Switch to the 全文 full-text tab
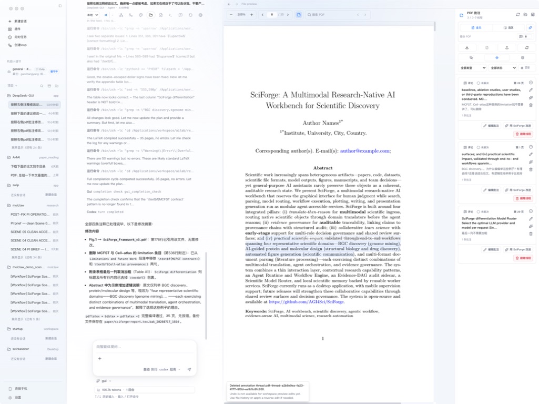This screenshot has height=404, width=539. pos(476,27)
